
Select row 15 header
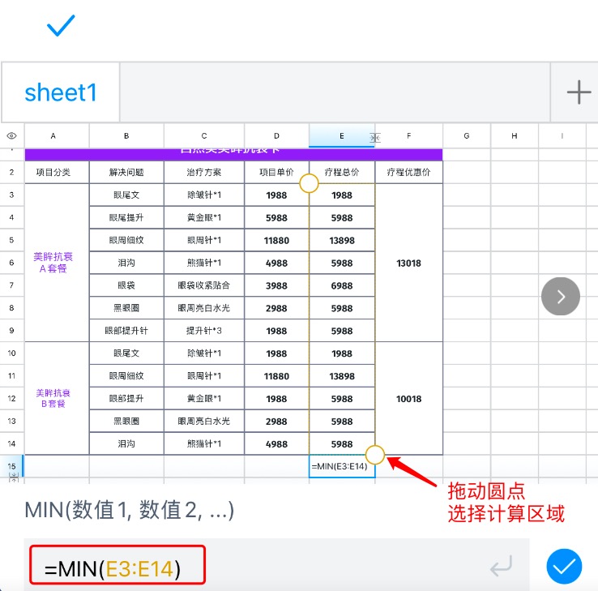click(12, 466)
